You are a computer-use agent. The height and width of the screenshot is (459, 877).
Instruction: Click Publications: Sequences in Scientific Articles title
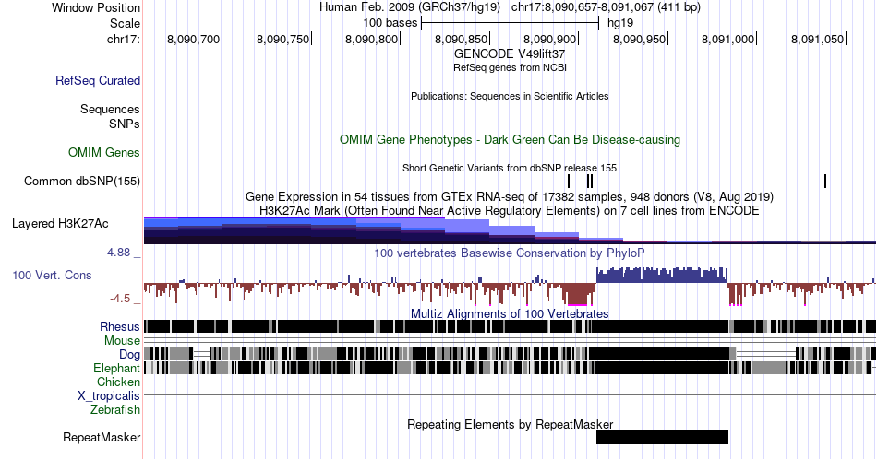tap(510, 96)
